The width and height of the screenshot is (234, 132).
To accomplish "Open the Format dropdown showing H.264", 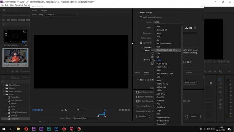I will tap(168, 22).
